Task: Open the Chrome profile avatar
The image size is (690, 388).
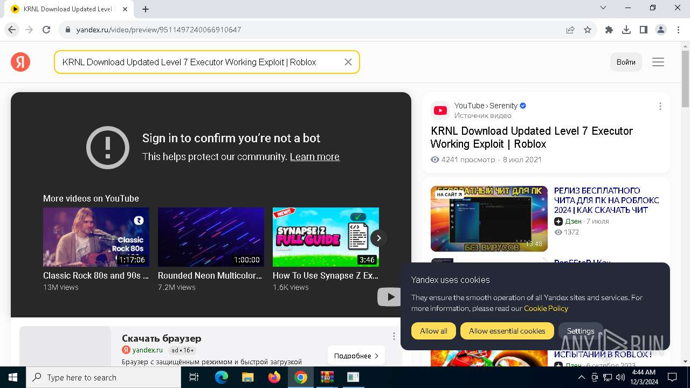Action: click(661, 30)
